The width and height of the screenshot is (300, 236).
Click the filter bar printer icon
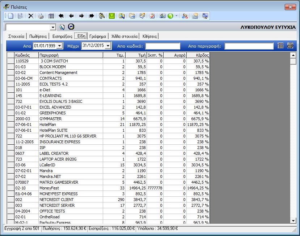(x=290, y=46)
